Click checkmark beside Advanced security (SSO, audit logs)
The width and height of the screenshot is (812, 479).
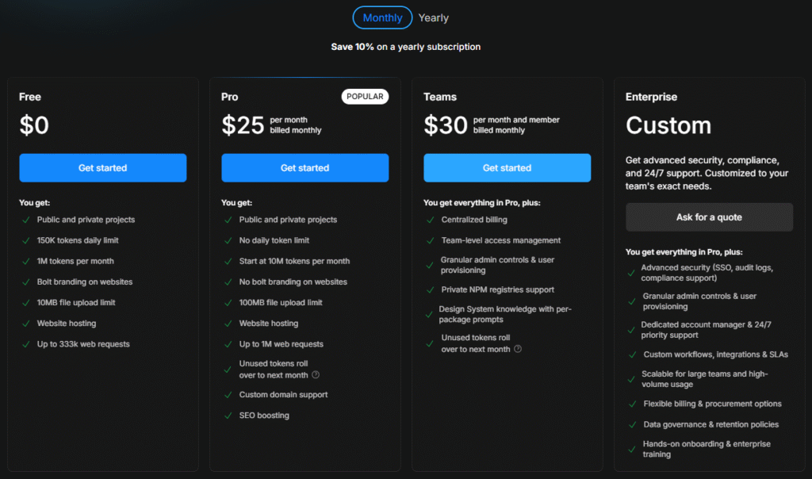(x=630, y=273)
